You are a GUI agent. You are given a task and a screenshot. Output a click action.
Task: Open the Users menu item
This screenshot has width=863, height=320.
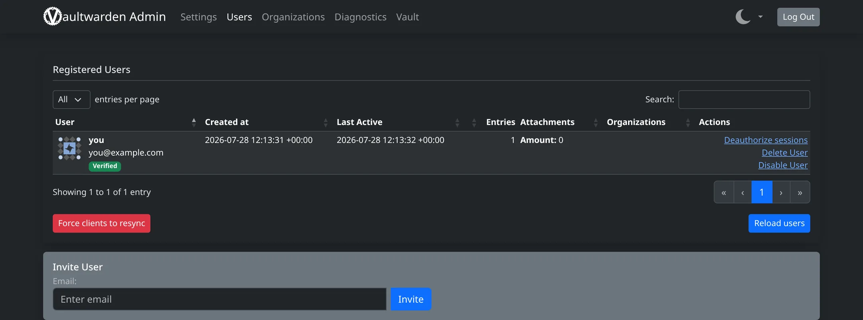tap(239, 17)
